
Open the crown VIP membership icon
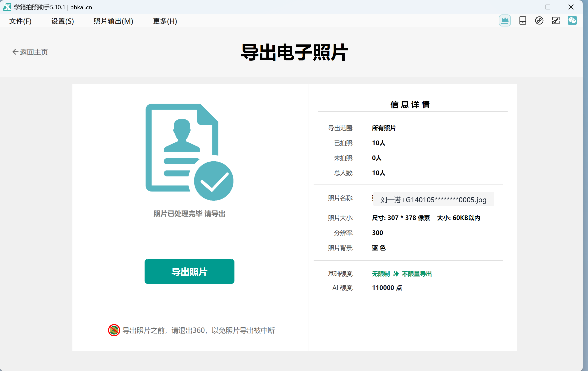pyautogui.click(x=505, y=20)
